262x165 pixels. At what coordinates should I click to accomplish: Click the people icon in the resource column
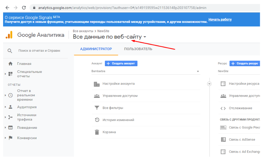pyautogui.click(x=223, y=96)
